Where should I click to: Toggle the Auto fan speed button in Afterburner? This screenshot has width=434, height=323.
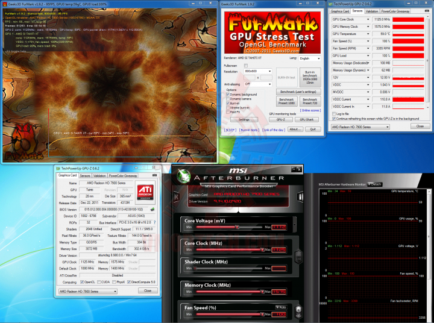pos(281,307)
